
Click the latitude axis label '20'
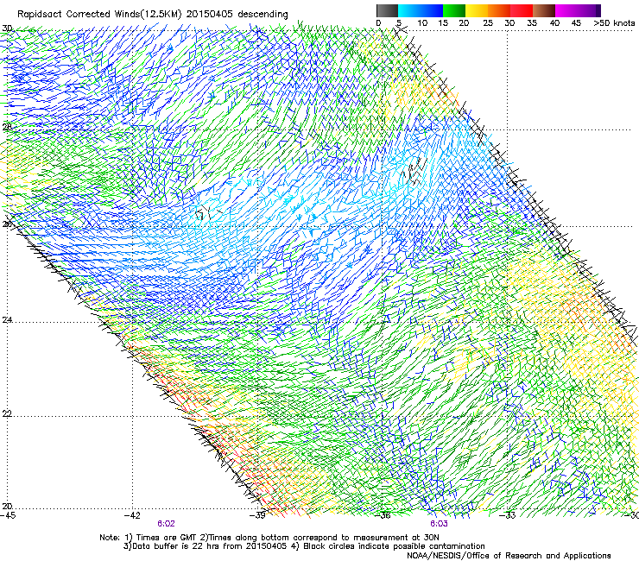pyautogui.click(x=7, y=506)
